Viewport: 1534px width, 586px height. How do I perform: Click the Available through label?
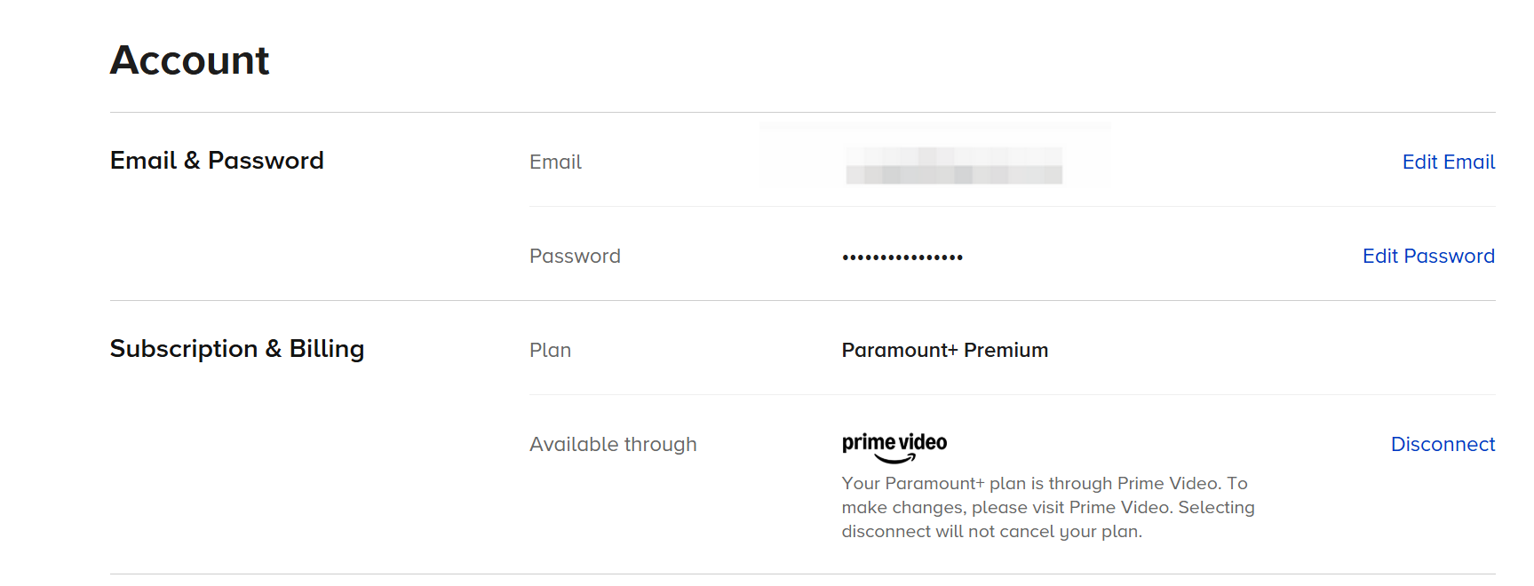tap(613, 445)
